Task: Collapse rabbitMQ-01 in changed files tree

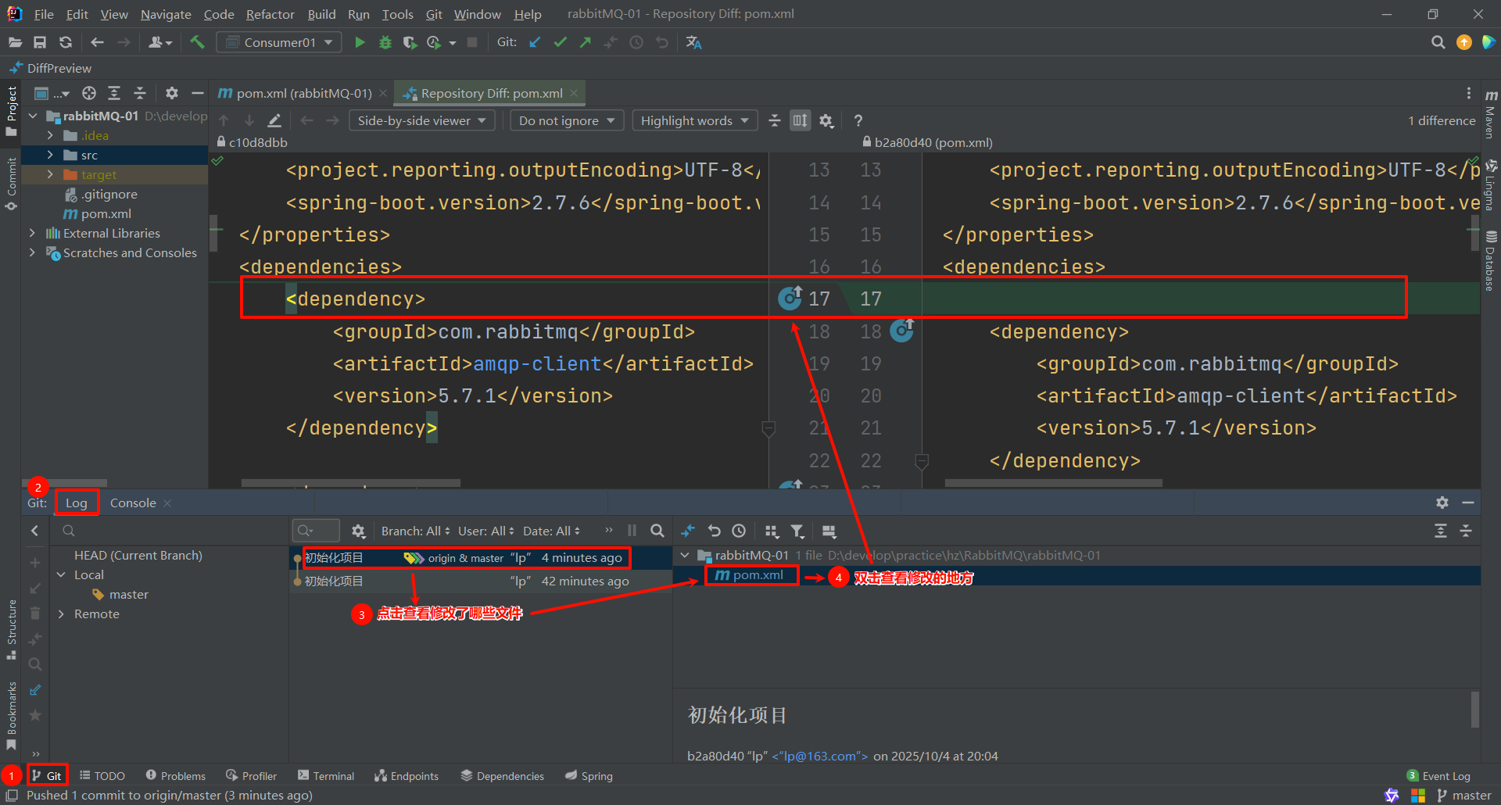Action: pyautogui.click(x=685, y=555)
